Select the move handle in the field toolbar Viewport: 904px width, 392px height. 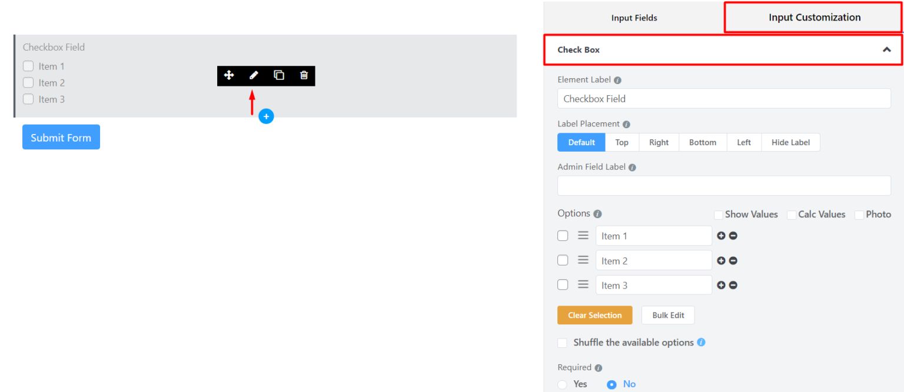click(x=229, y=75)
